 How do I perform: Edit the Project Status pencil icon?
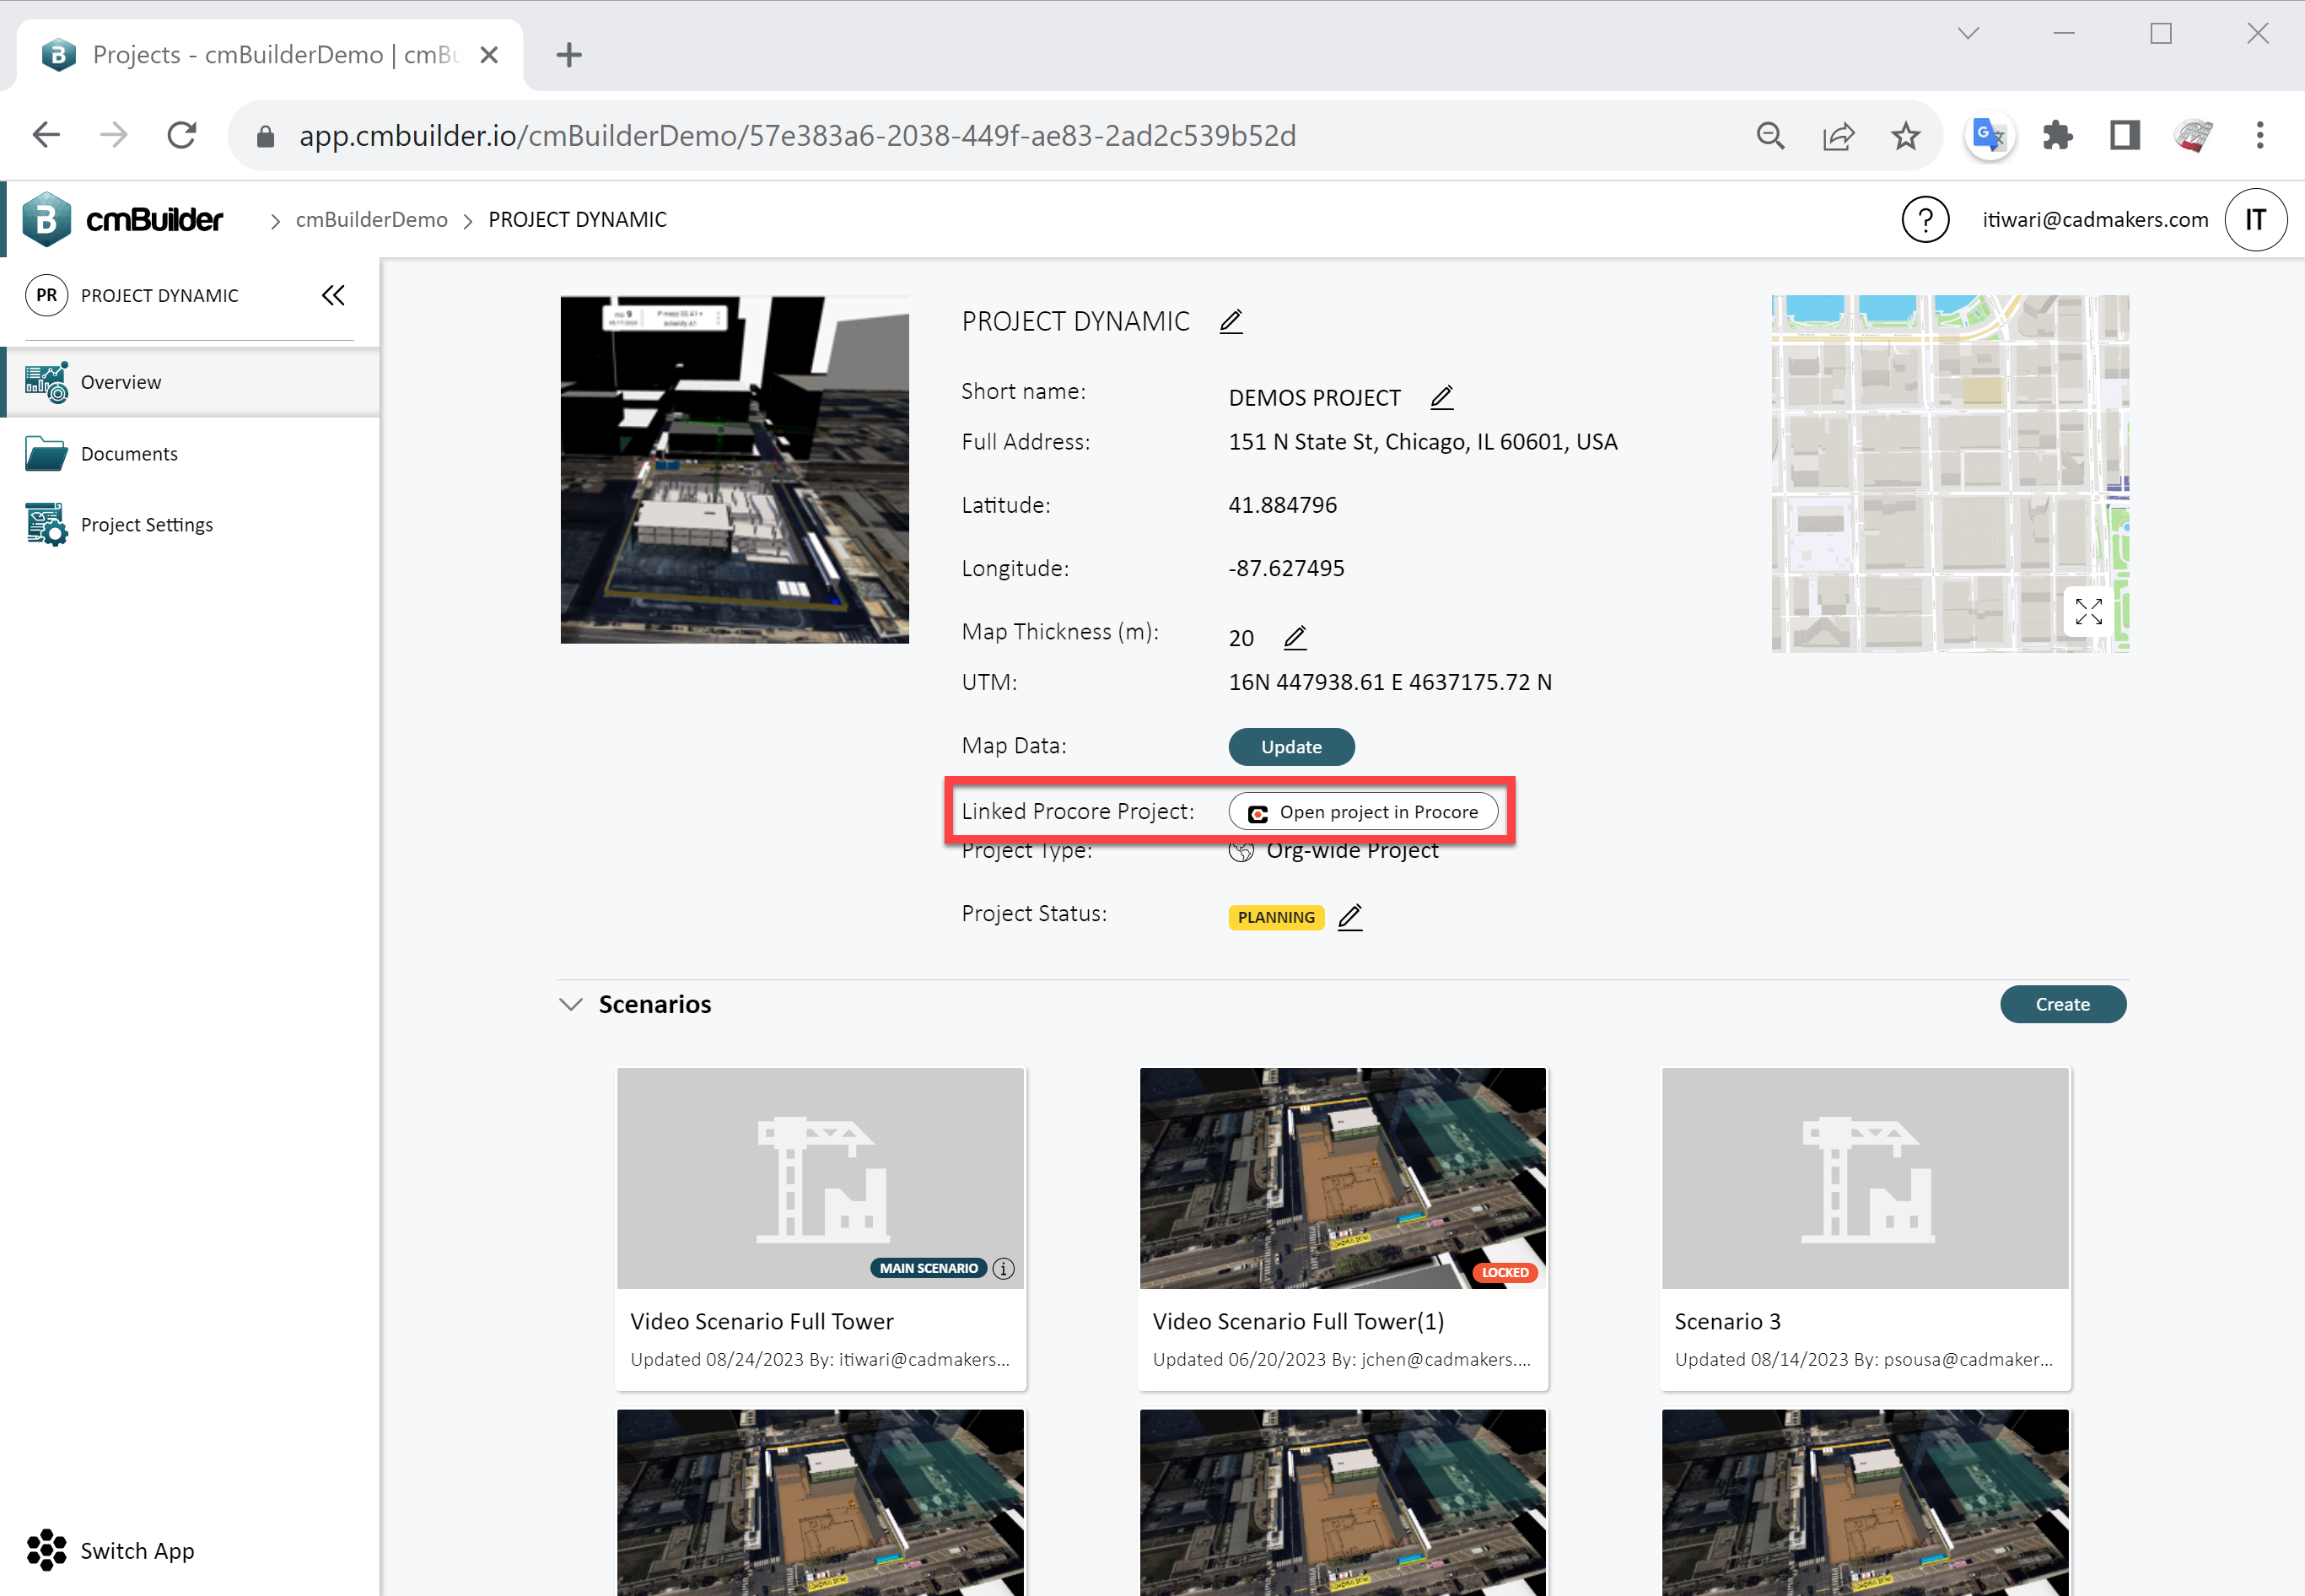point(1349,916)
